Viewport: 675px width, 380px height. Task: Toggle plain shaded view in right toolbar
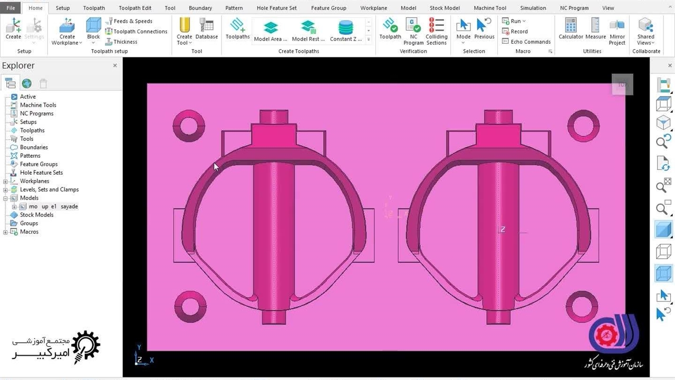click(x=663, y=230)
